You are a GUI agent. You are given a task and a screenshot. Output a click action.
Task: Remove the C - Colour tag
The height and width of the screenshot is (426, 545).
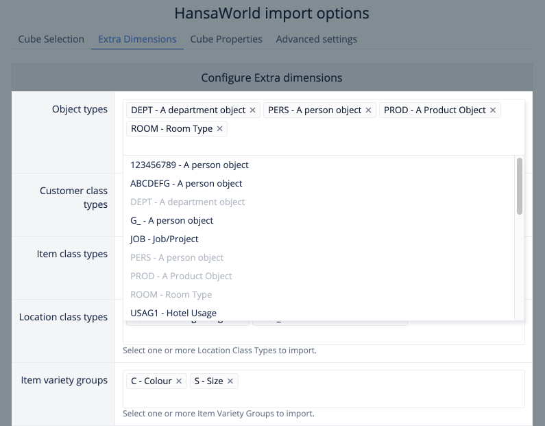[179, 381]
